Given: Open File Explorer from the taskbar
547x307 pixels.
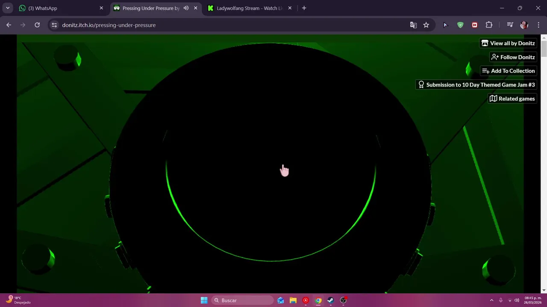Looking at the screenshot, I should coord(293,300).
